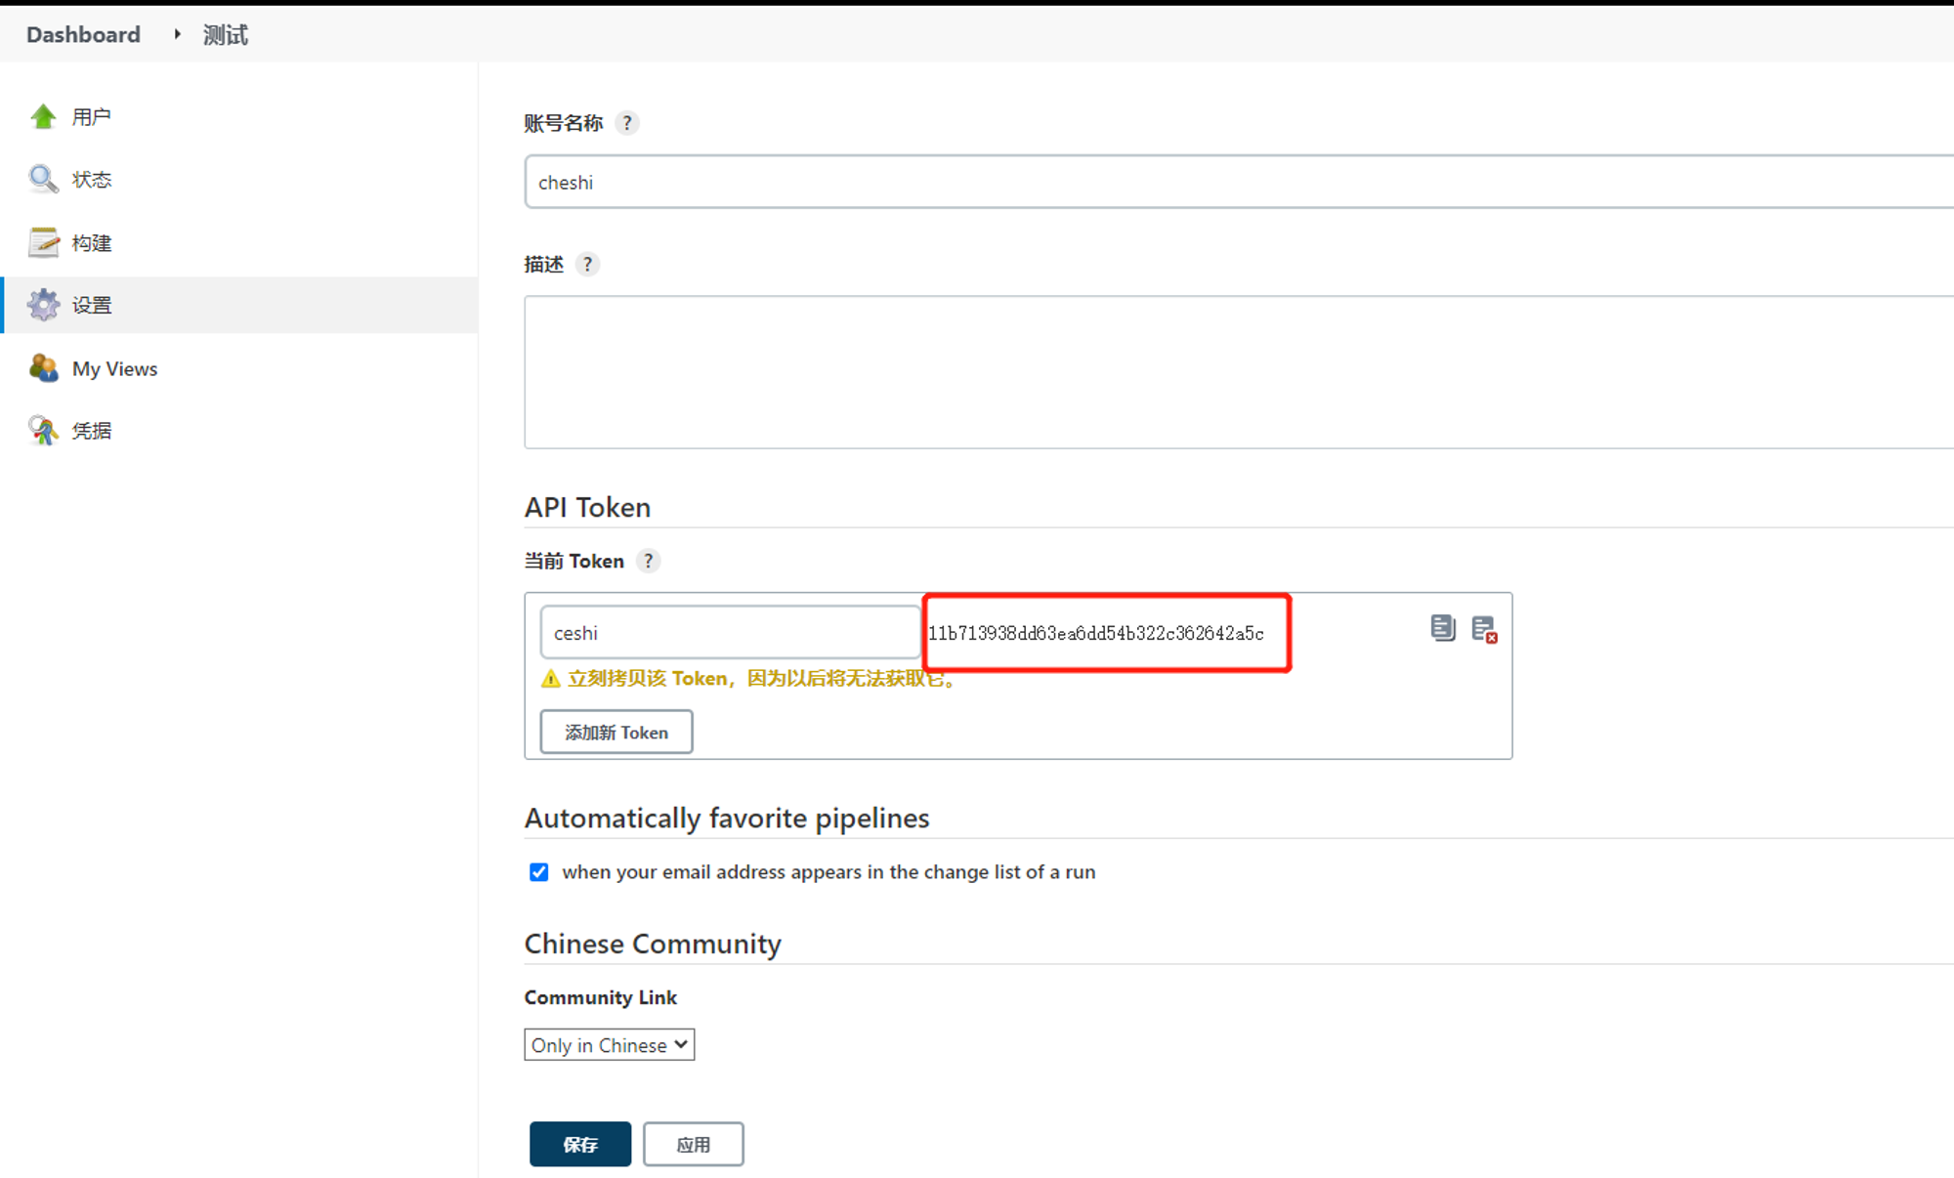
Task: Click the Automatically favorite pipelines heading
Action: [x=727, y=818]
